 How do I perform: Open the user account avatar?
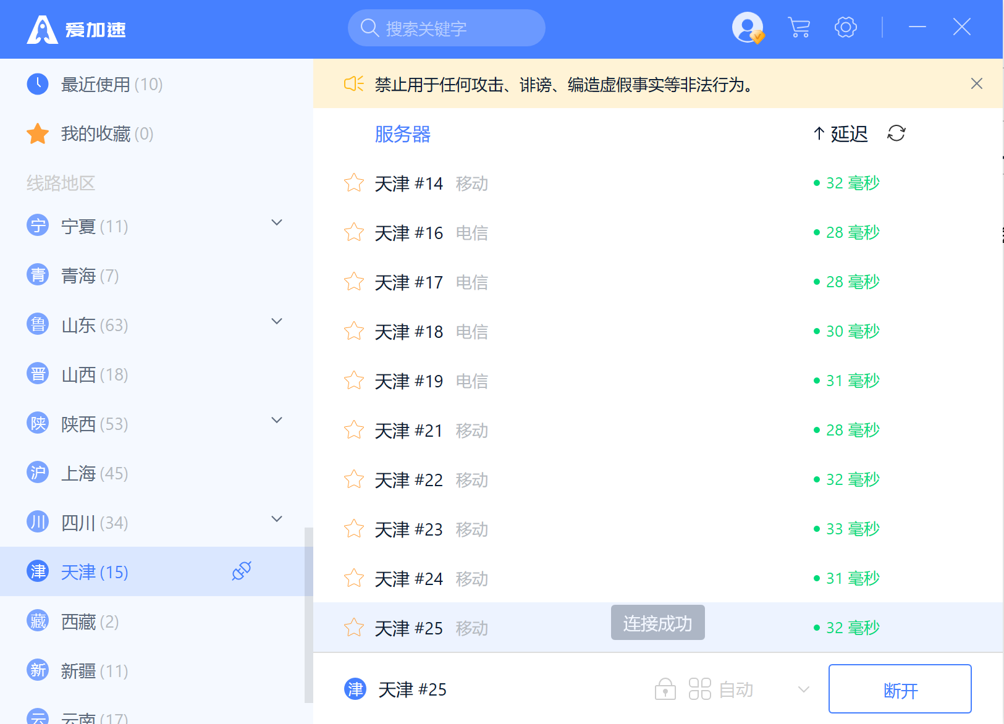pos(748,28)
